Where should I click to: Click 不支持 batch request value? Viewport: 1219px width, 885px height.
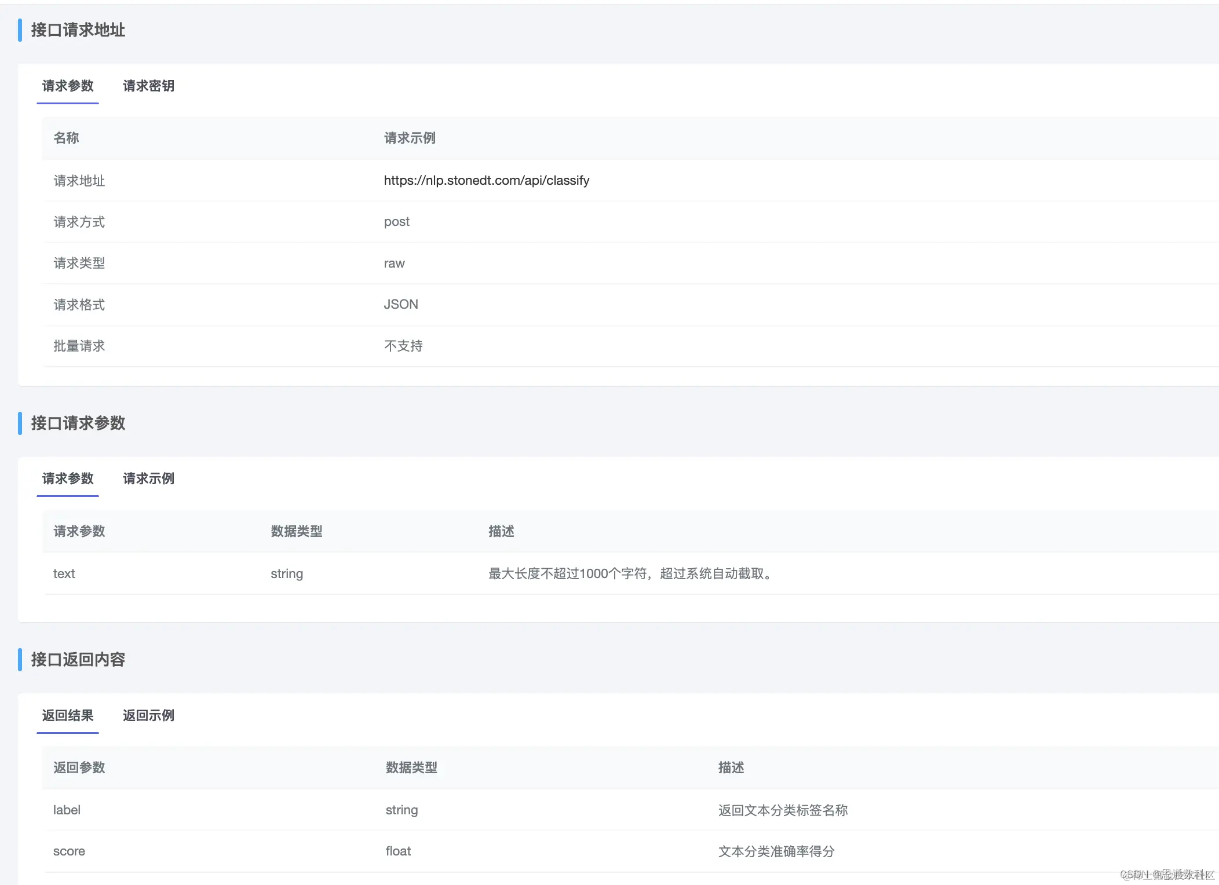(x=403, y=346)
